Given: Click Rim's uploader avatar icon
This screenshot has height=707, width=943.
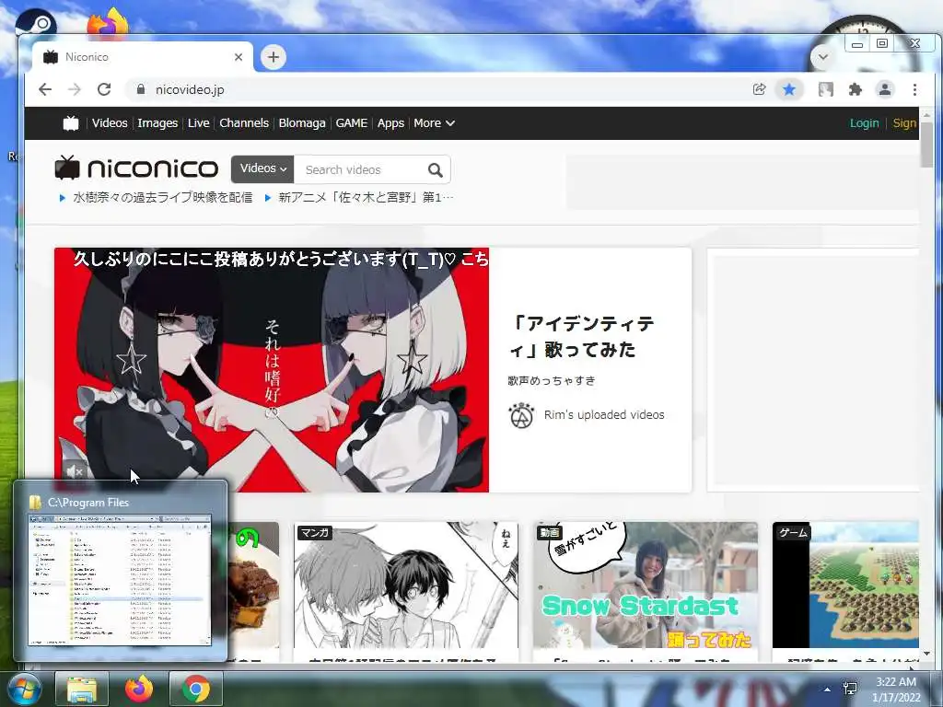Looking at the screenshot, I should click(521, 415).
